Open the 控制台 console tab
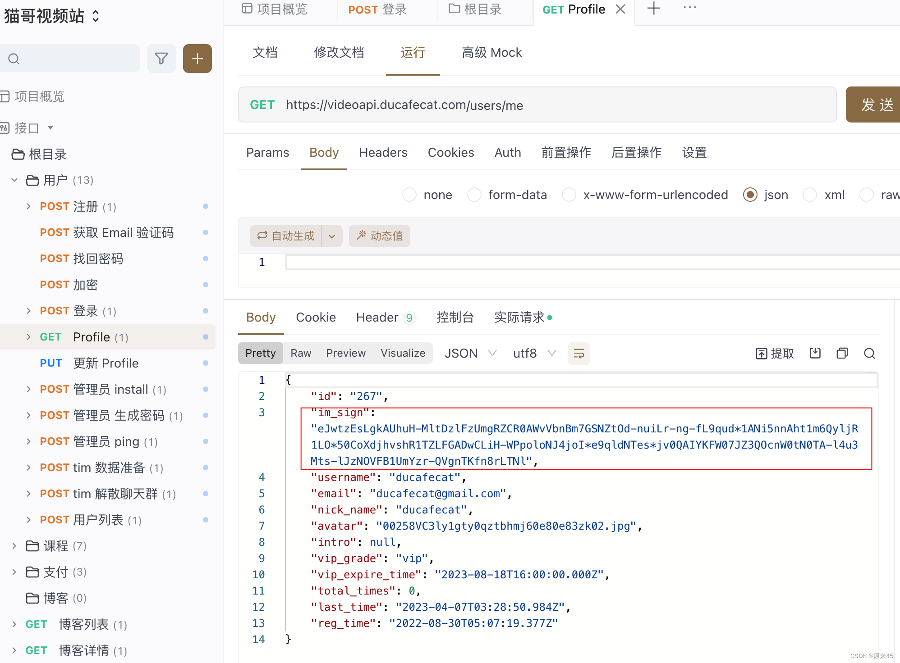 coord(455,318)
